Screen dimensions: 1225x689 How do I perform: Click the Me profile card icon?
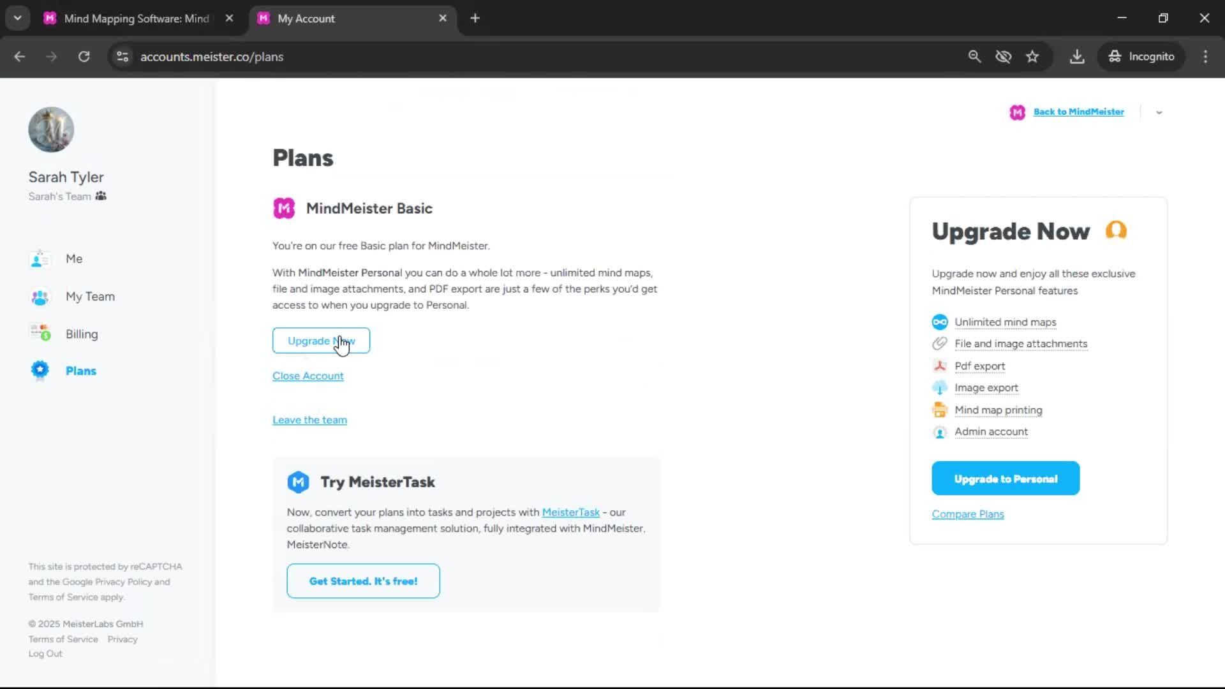40,259
